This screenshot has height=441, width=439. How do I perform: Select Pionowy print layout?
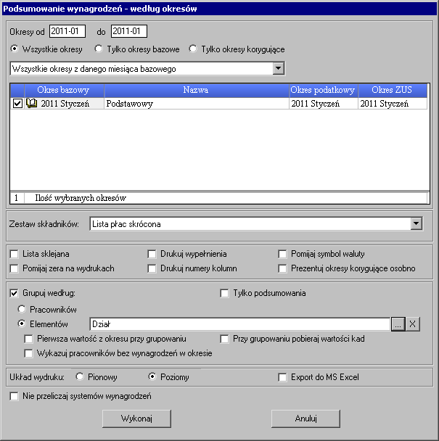click(x=80, y=376)
